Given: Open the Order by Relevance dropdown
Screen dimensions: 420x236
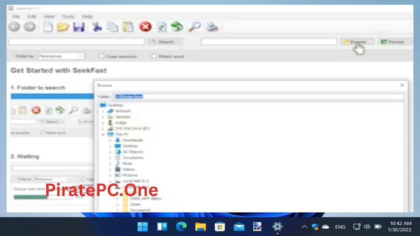Looking at the screenshot, I should pos(61,56).
